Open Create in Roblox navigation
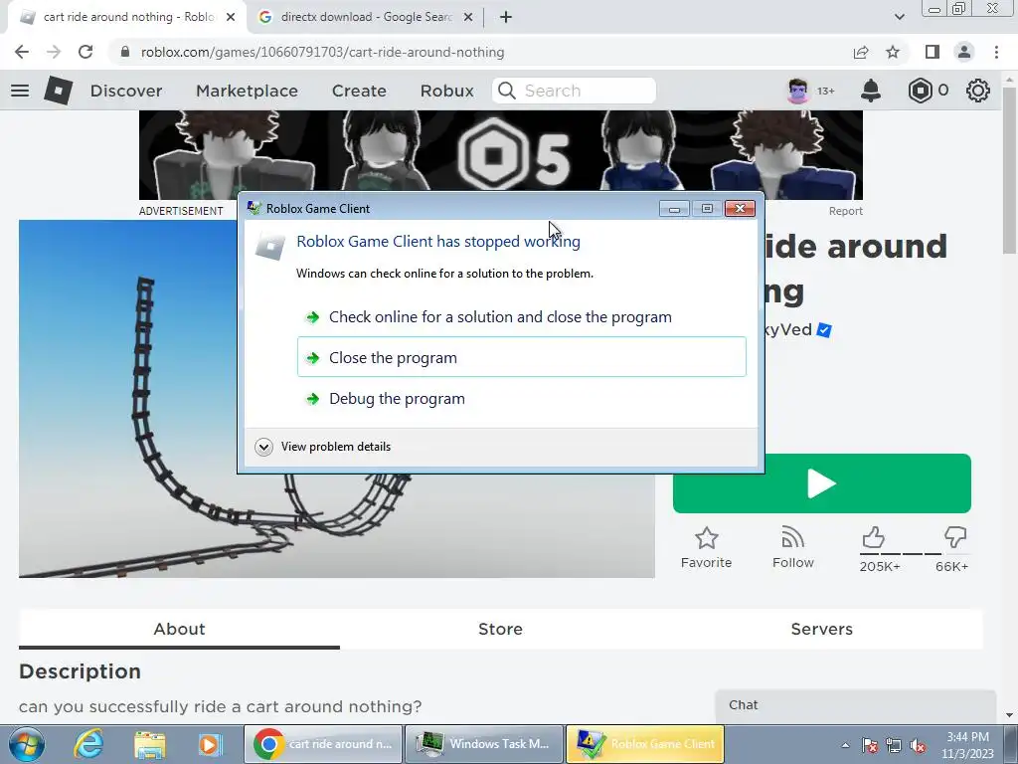 coord(359,91)
